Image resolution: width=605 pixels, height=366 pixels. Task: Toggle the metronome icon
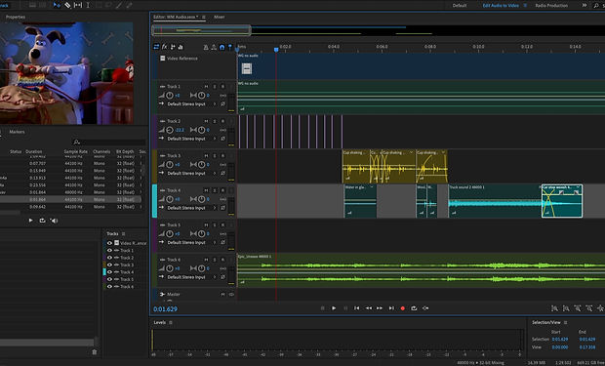(206, 47)
